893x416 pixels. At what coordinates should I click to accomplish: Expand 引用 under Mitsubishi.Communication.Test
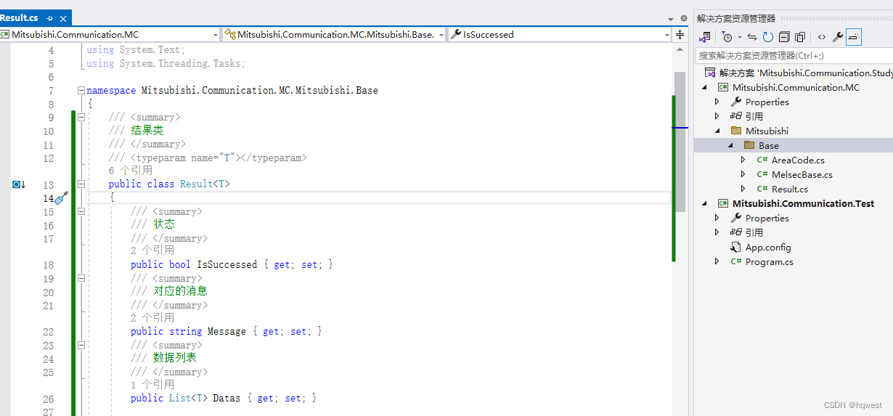(717, 232)
